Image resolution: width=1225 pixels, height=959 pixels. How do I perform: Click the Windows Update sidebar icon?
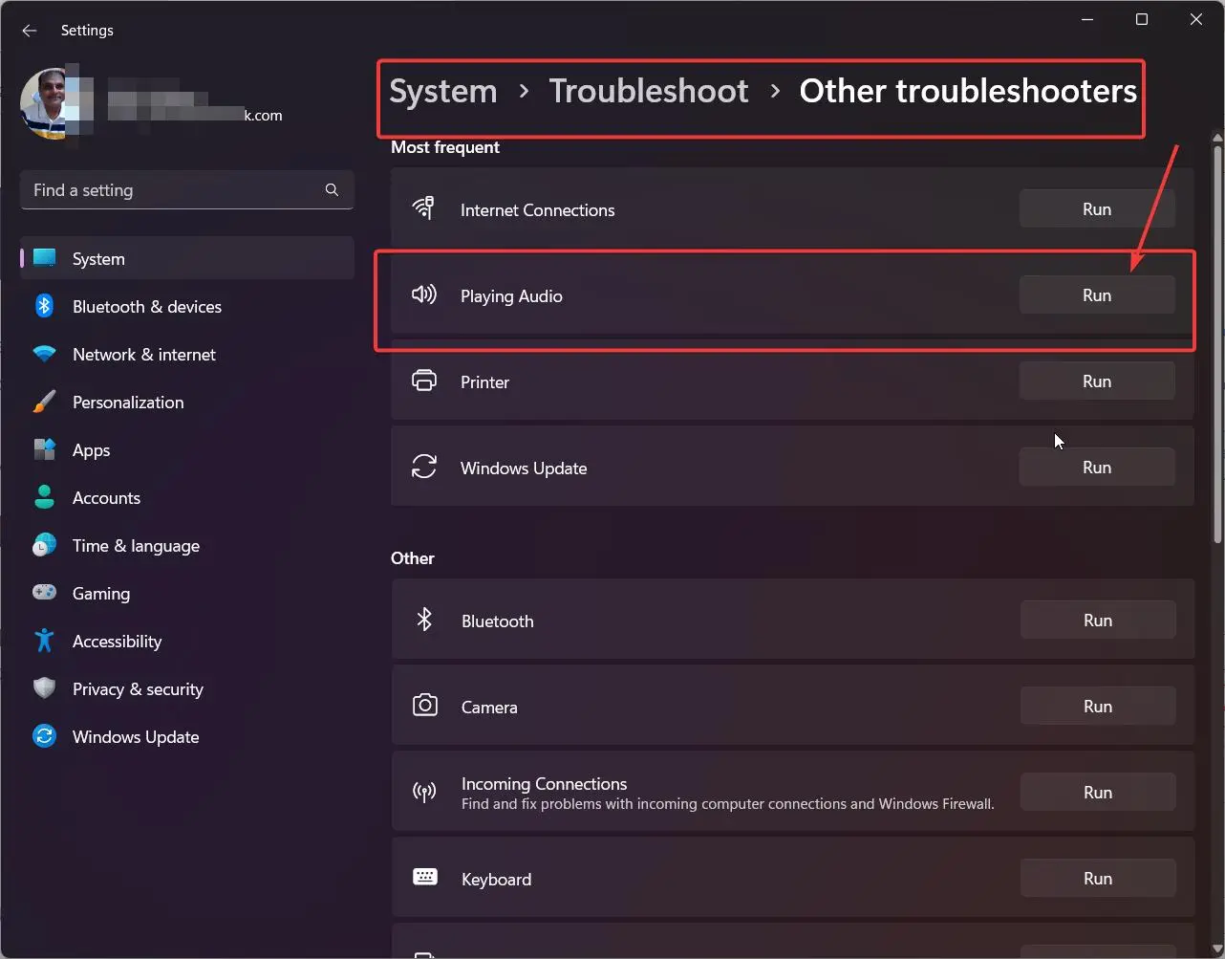(45, 736)
